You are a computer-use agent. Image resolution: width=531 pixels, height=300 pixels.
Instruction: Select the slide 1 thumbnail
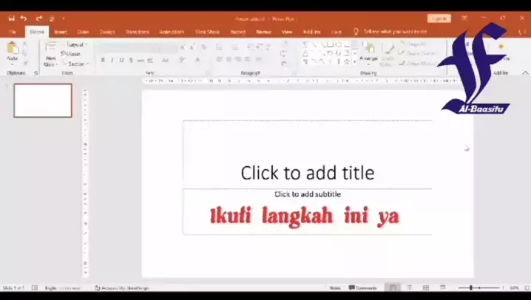click(x=43, y=100)
